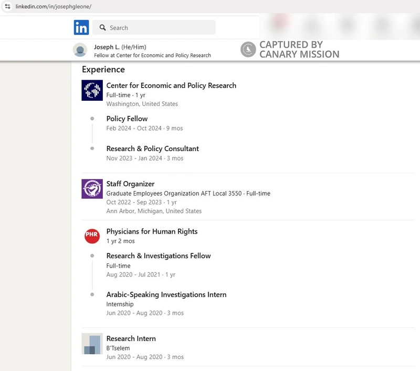Click the search magnifier icon
The image size is (420, 371).
(102, 28)
